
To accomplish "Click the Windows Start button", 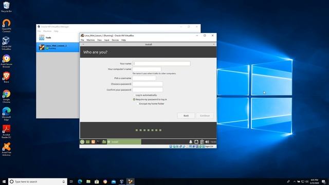I will pos(4,181).
